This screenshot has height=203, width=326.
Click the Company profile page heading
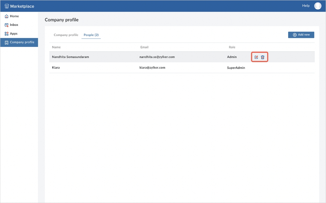(62, 20)
